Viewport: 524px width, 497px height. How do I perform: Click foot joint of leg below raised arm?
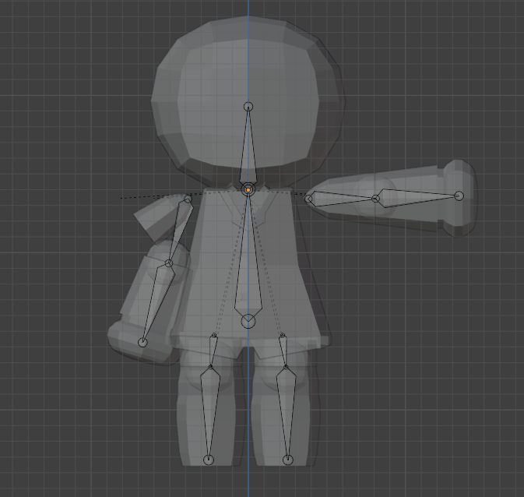[x=288, y=460]
